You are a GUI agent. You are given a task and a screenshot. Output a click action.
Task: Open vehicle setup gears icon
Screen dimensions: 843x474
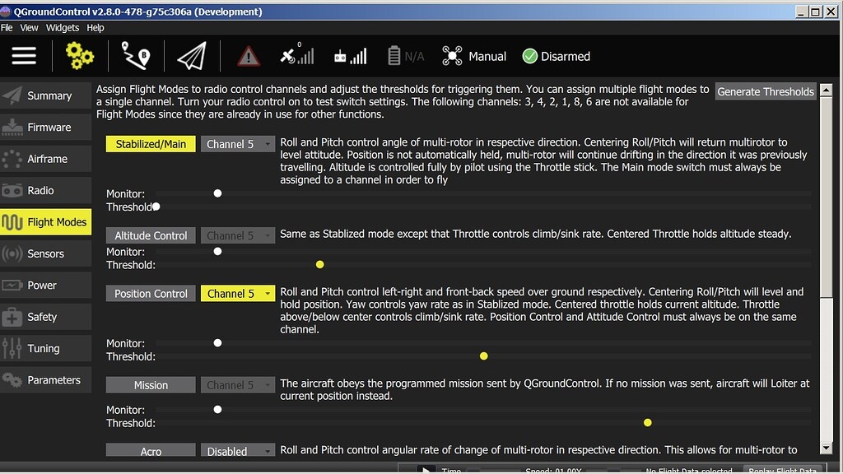80,56
